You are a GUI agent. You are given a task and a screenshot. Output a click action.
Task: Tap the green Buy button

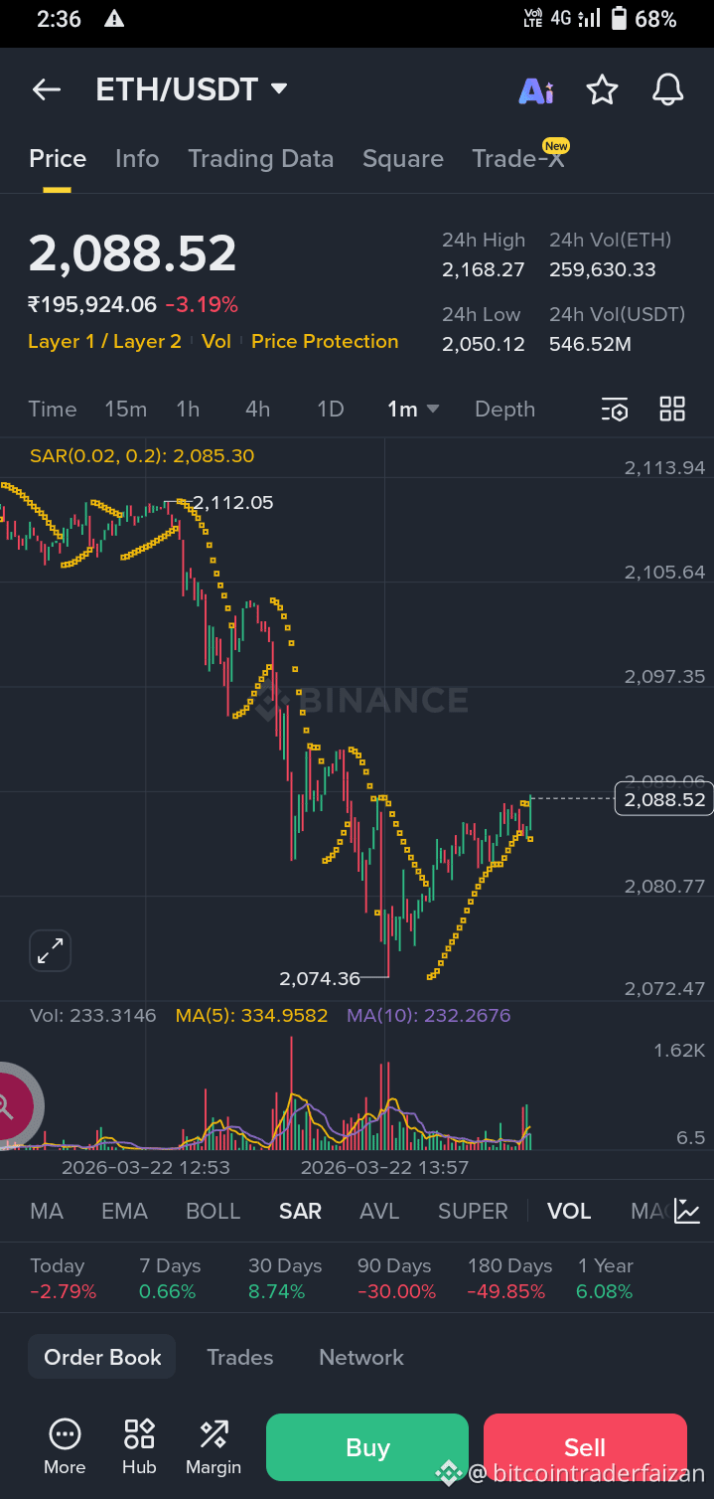[367, 1448]
